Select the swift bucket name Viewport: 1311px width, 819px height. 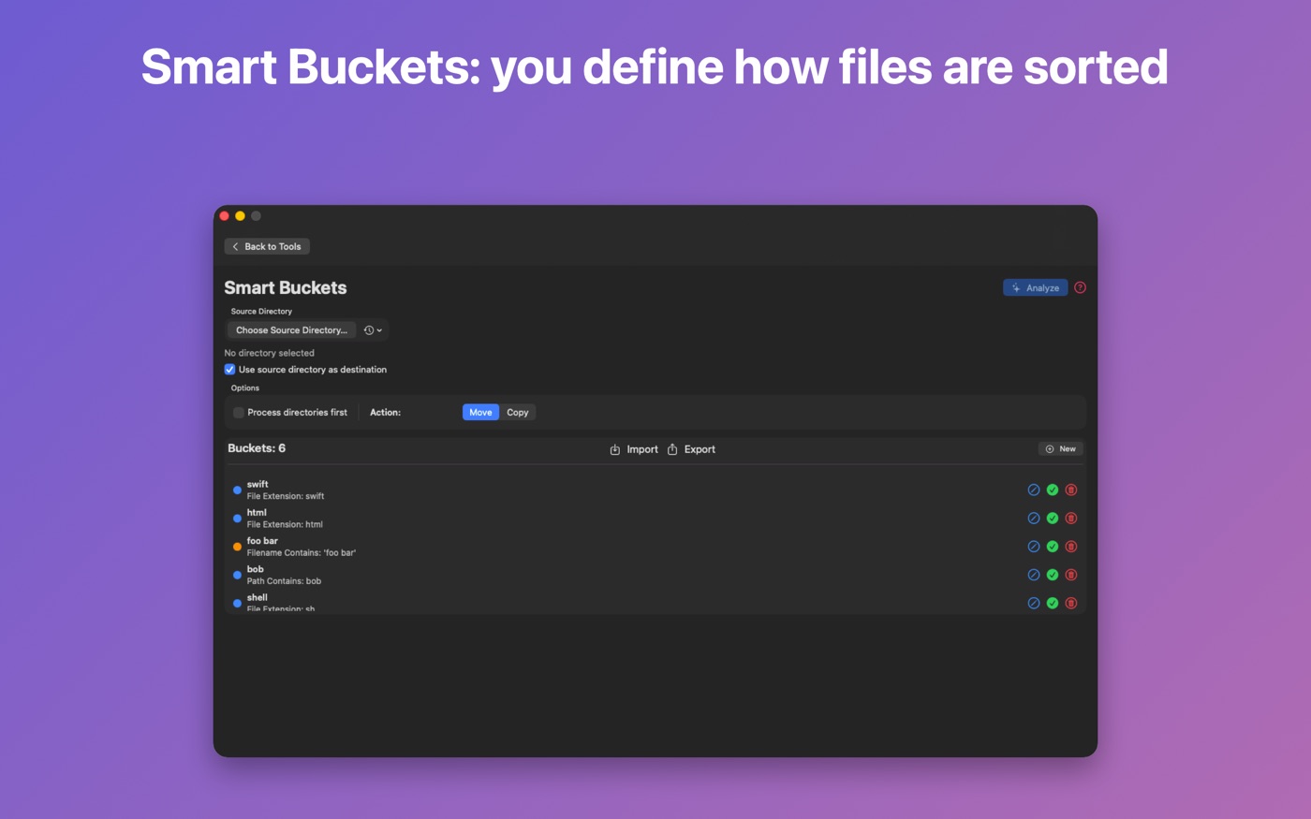pyautogui.click(x=258, y=484)
